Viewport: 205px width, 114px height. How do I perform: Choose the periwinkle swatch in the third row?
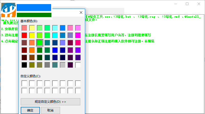63,43
